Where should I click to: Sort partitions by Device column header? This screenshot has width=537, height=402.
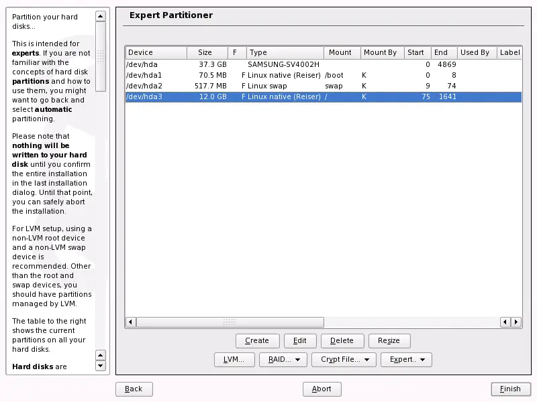(156, 52)
